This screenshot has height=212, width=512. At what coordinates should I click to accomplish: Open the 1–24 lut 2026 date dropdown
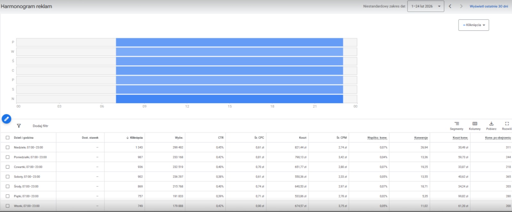pos(426,6)
